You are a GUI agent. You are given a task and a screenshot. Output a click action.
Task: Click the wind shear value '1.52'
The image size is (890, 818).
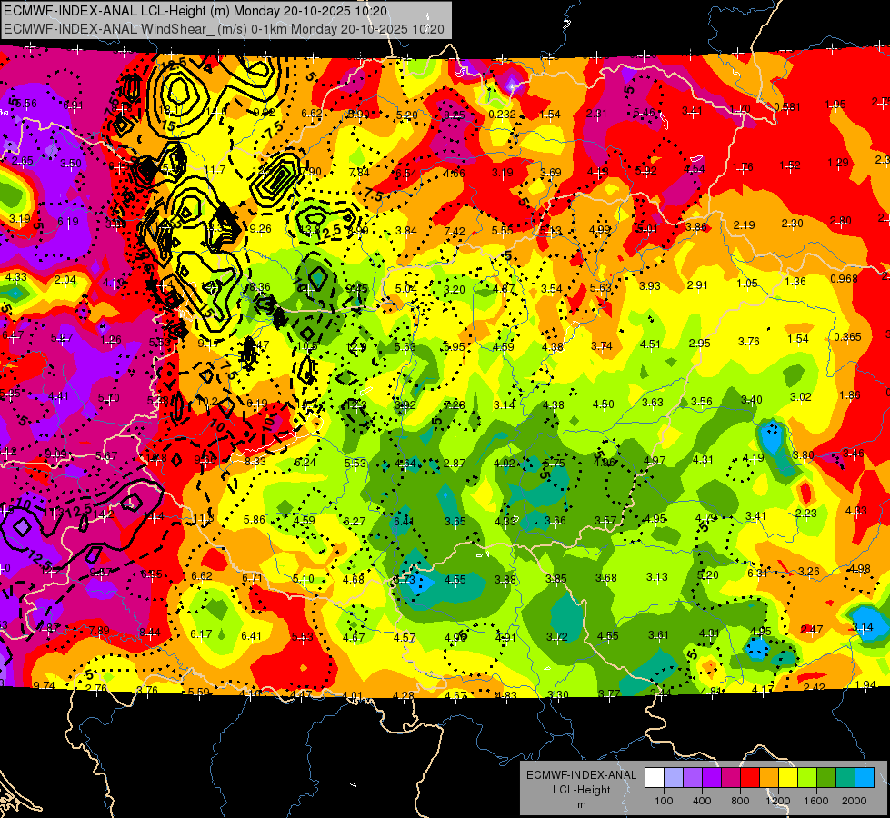pos(790,165)
